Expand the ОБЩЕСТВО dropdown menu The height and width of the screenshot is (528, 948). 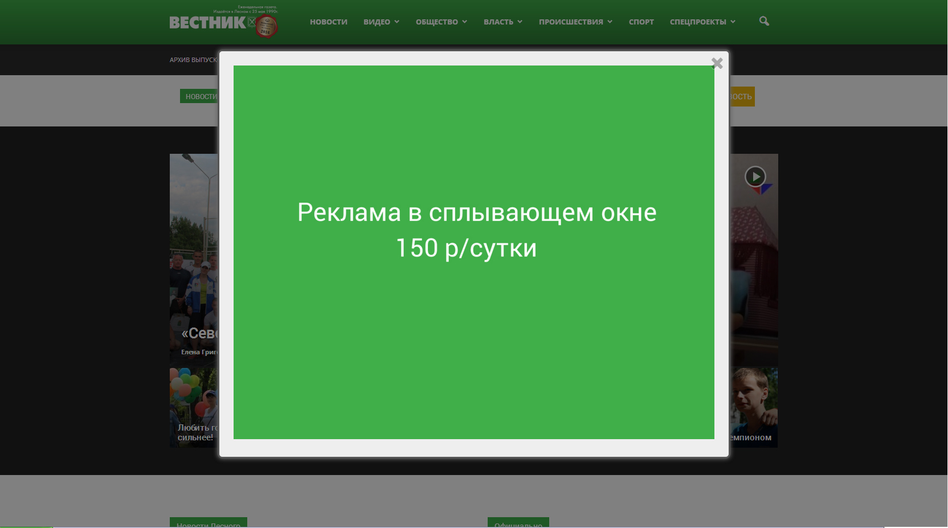(441, 22)
